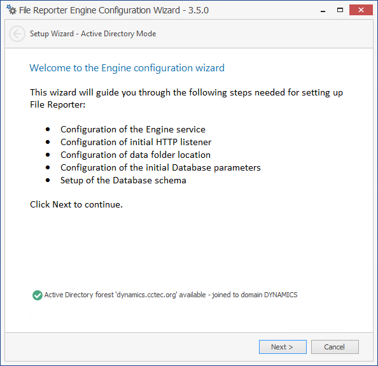The image size is (378, 366).
Task: Cancel the Engine configuration wizard
Action: point(335,347)
